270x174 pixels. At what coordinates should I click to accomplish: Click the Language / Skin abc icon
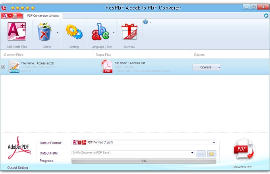coord(100,32)
